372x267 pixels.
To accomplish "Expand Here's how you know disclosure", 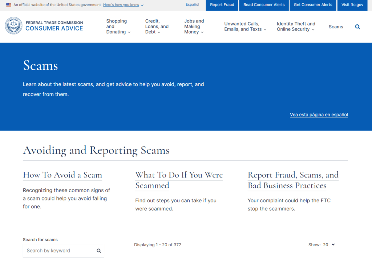I will coord(121,5).
